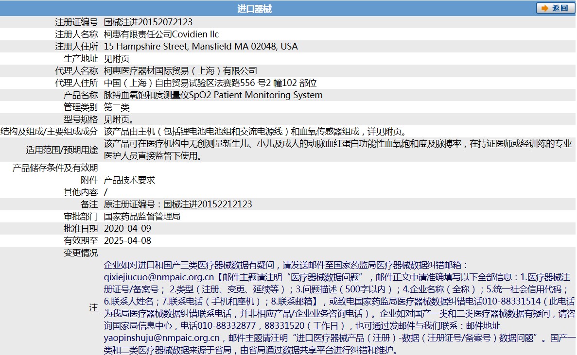Select email qixiejiucuo@nmpaic.org.cn in note

tap(158, 277)
